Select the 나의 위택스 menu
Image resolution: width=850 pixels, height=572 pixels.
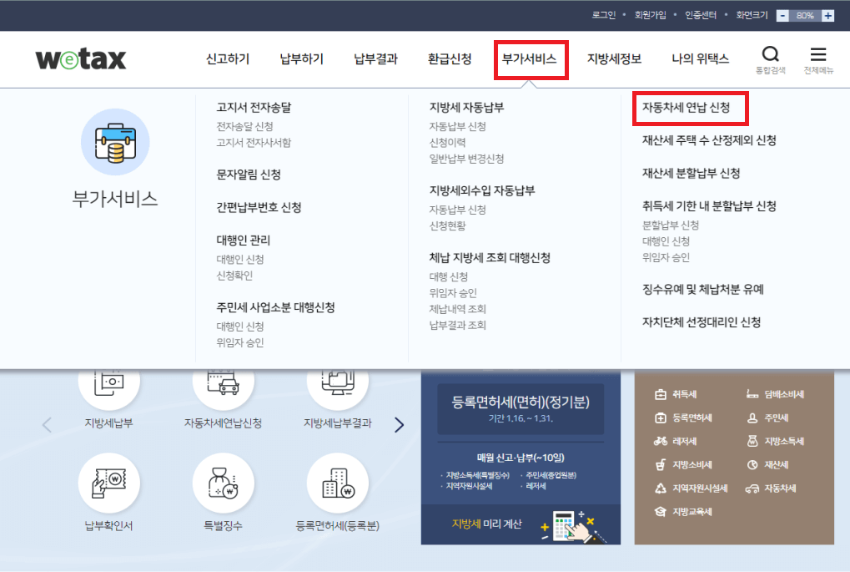point(699,59)
